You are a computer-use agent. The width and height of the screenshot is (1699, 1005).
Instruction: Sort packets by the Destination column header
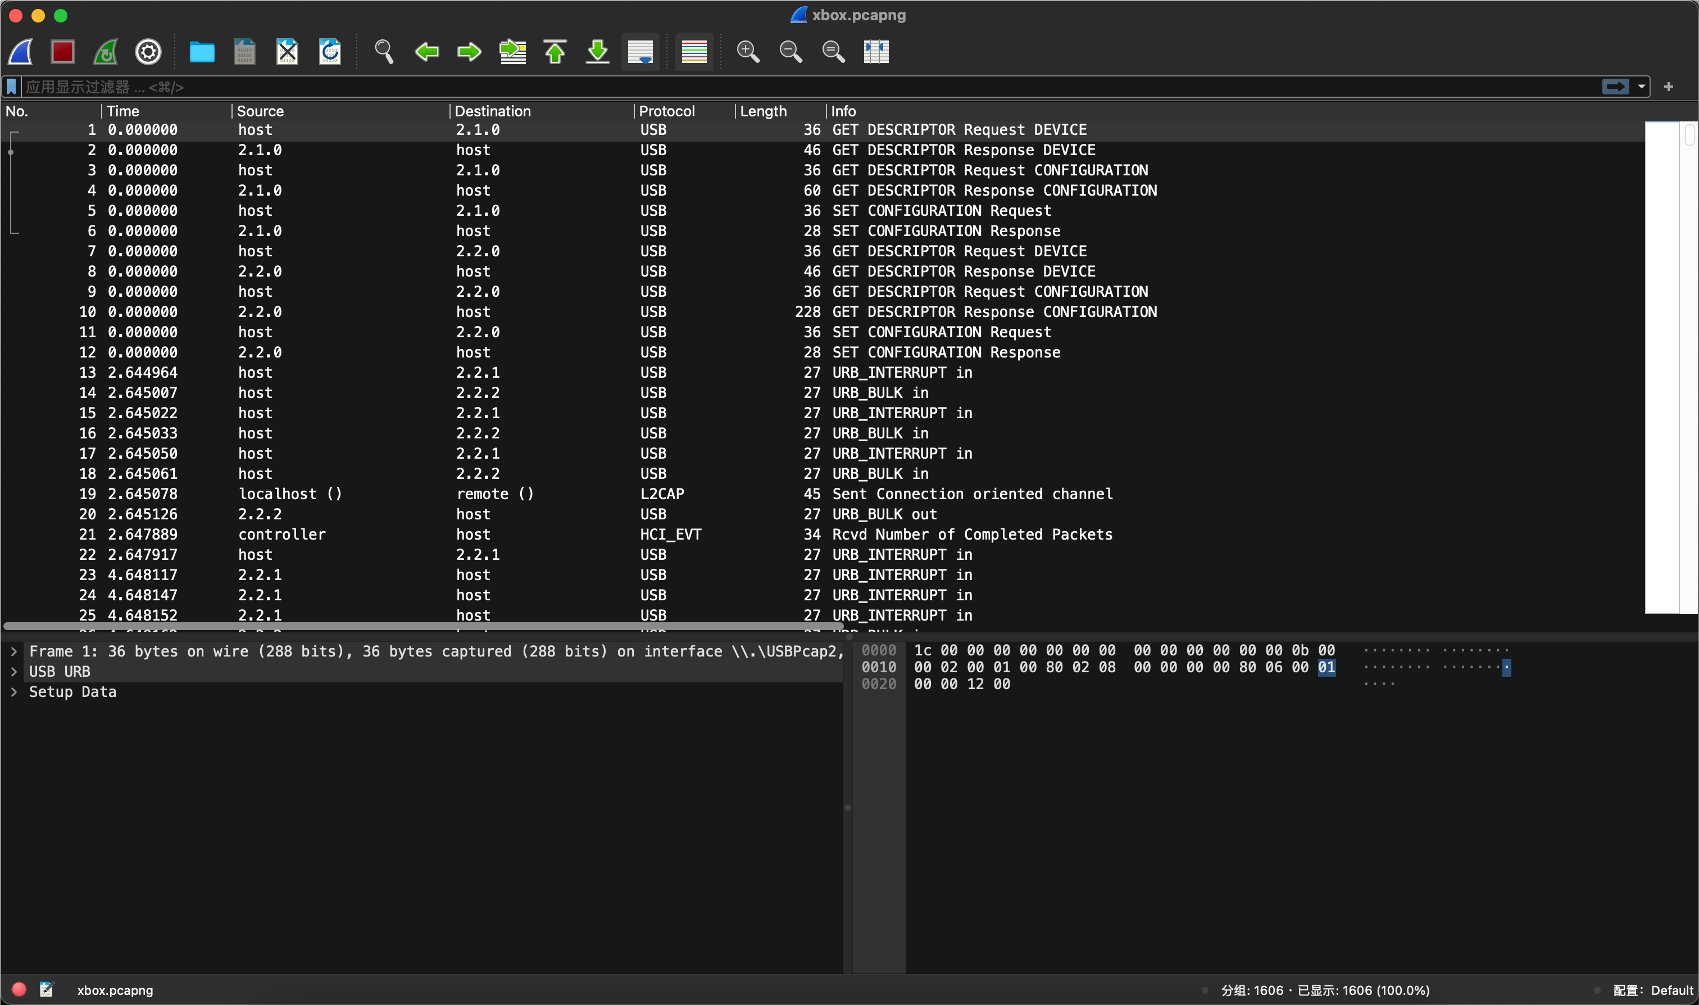point(542,111)
